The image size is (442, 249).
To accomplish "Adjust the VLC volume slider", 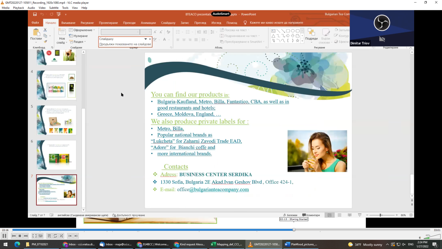I will click(432, 236).
